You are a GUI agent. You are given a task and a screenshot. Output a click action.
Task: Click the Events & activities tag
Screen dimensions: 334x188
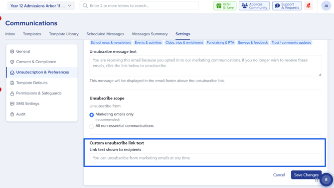click(x=148, y=43)
